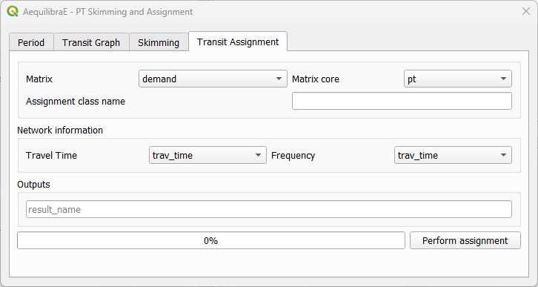Click the Perform assignment button
The image size is (538, 287).
[x=465, y=241]
